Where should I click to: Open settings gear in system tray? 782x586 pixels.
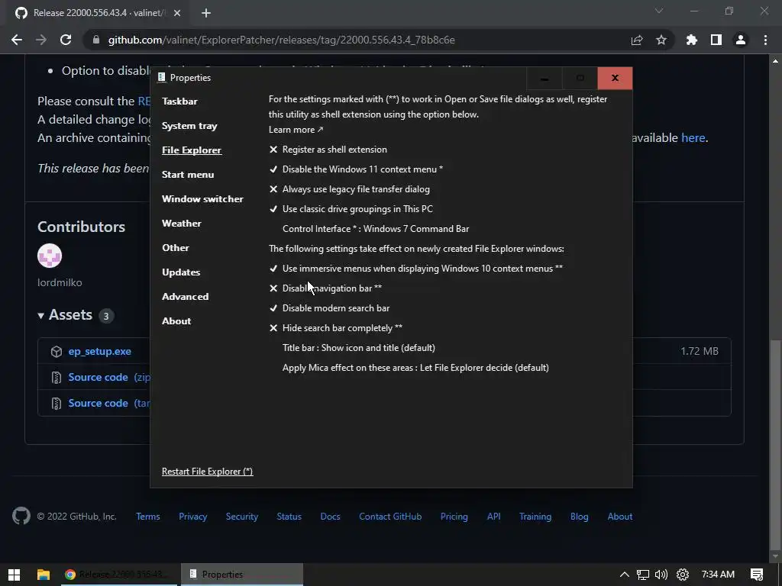tap(683, 575)
